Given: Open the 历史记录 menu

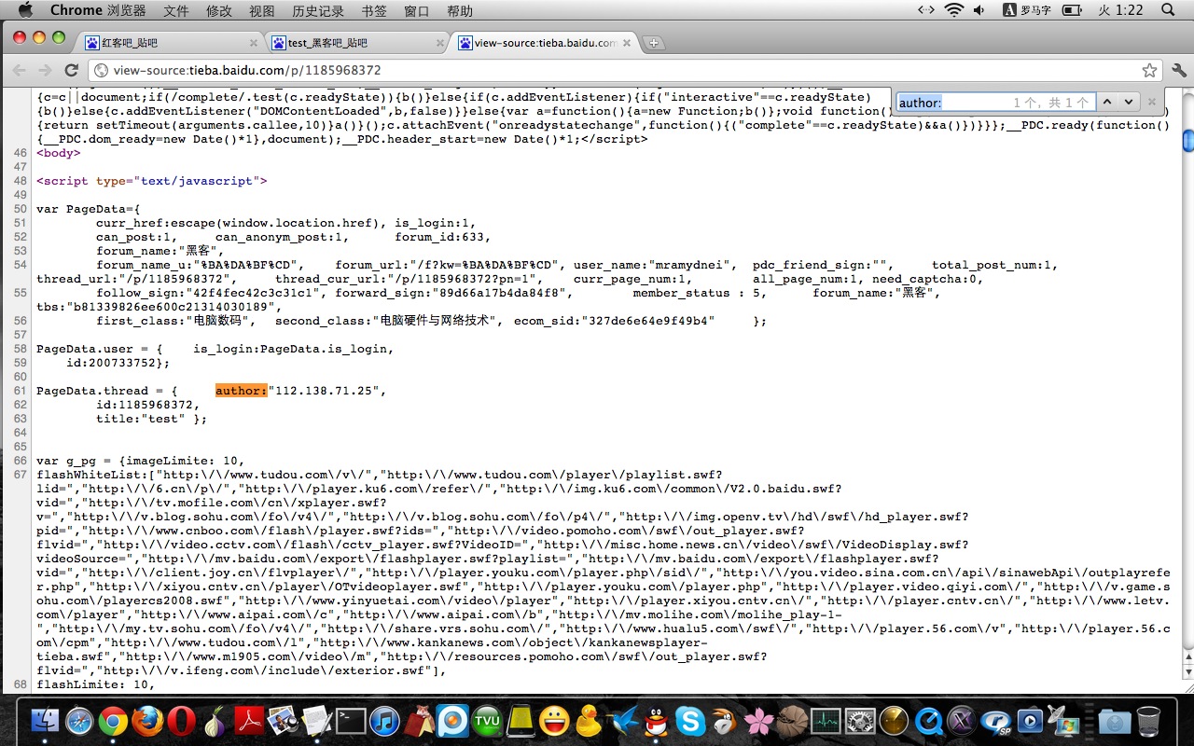Looking at the screenshot, I should 318,10.
